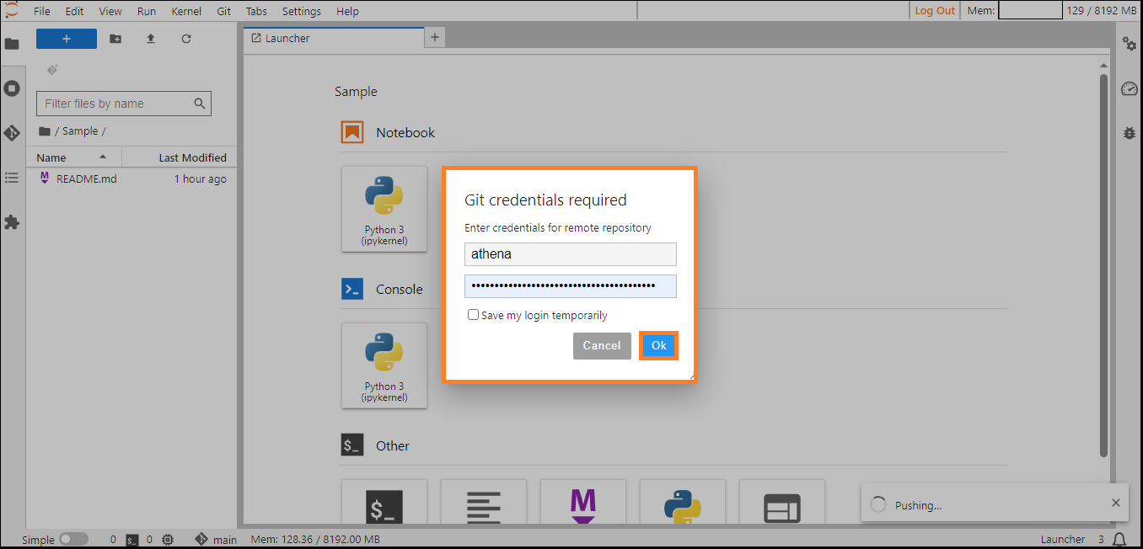Refresh the file browser list
The width and height of the screenshot is (1143, 549).
click(186, 39)
